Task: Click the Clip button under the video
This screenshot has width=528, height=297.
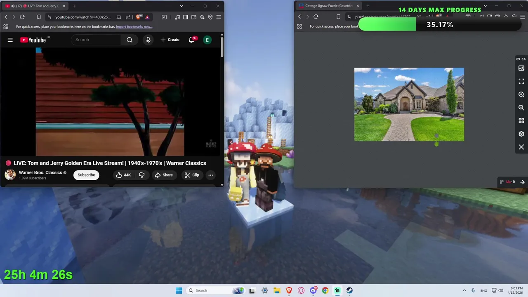Action: coord(192,175)
